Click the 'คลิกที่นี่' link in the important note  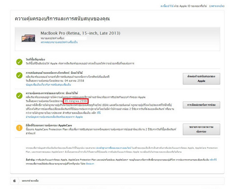tap(213, 160)
